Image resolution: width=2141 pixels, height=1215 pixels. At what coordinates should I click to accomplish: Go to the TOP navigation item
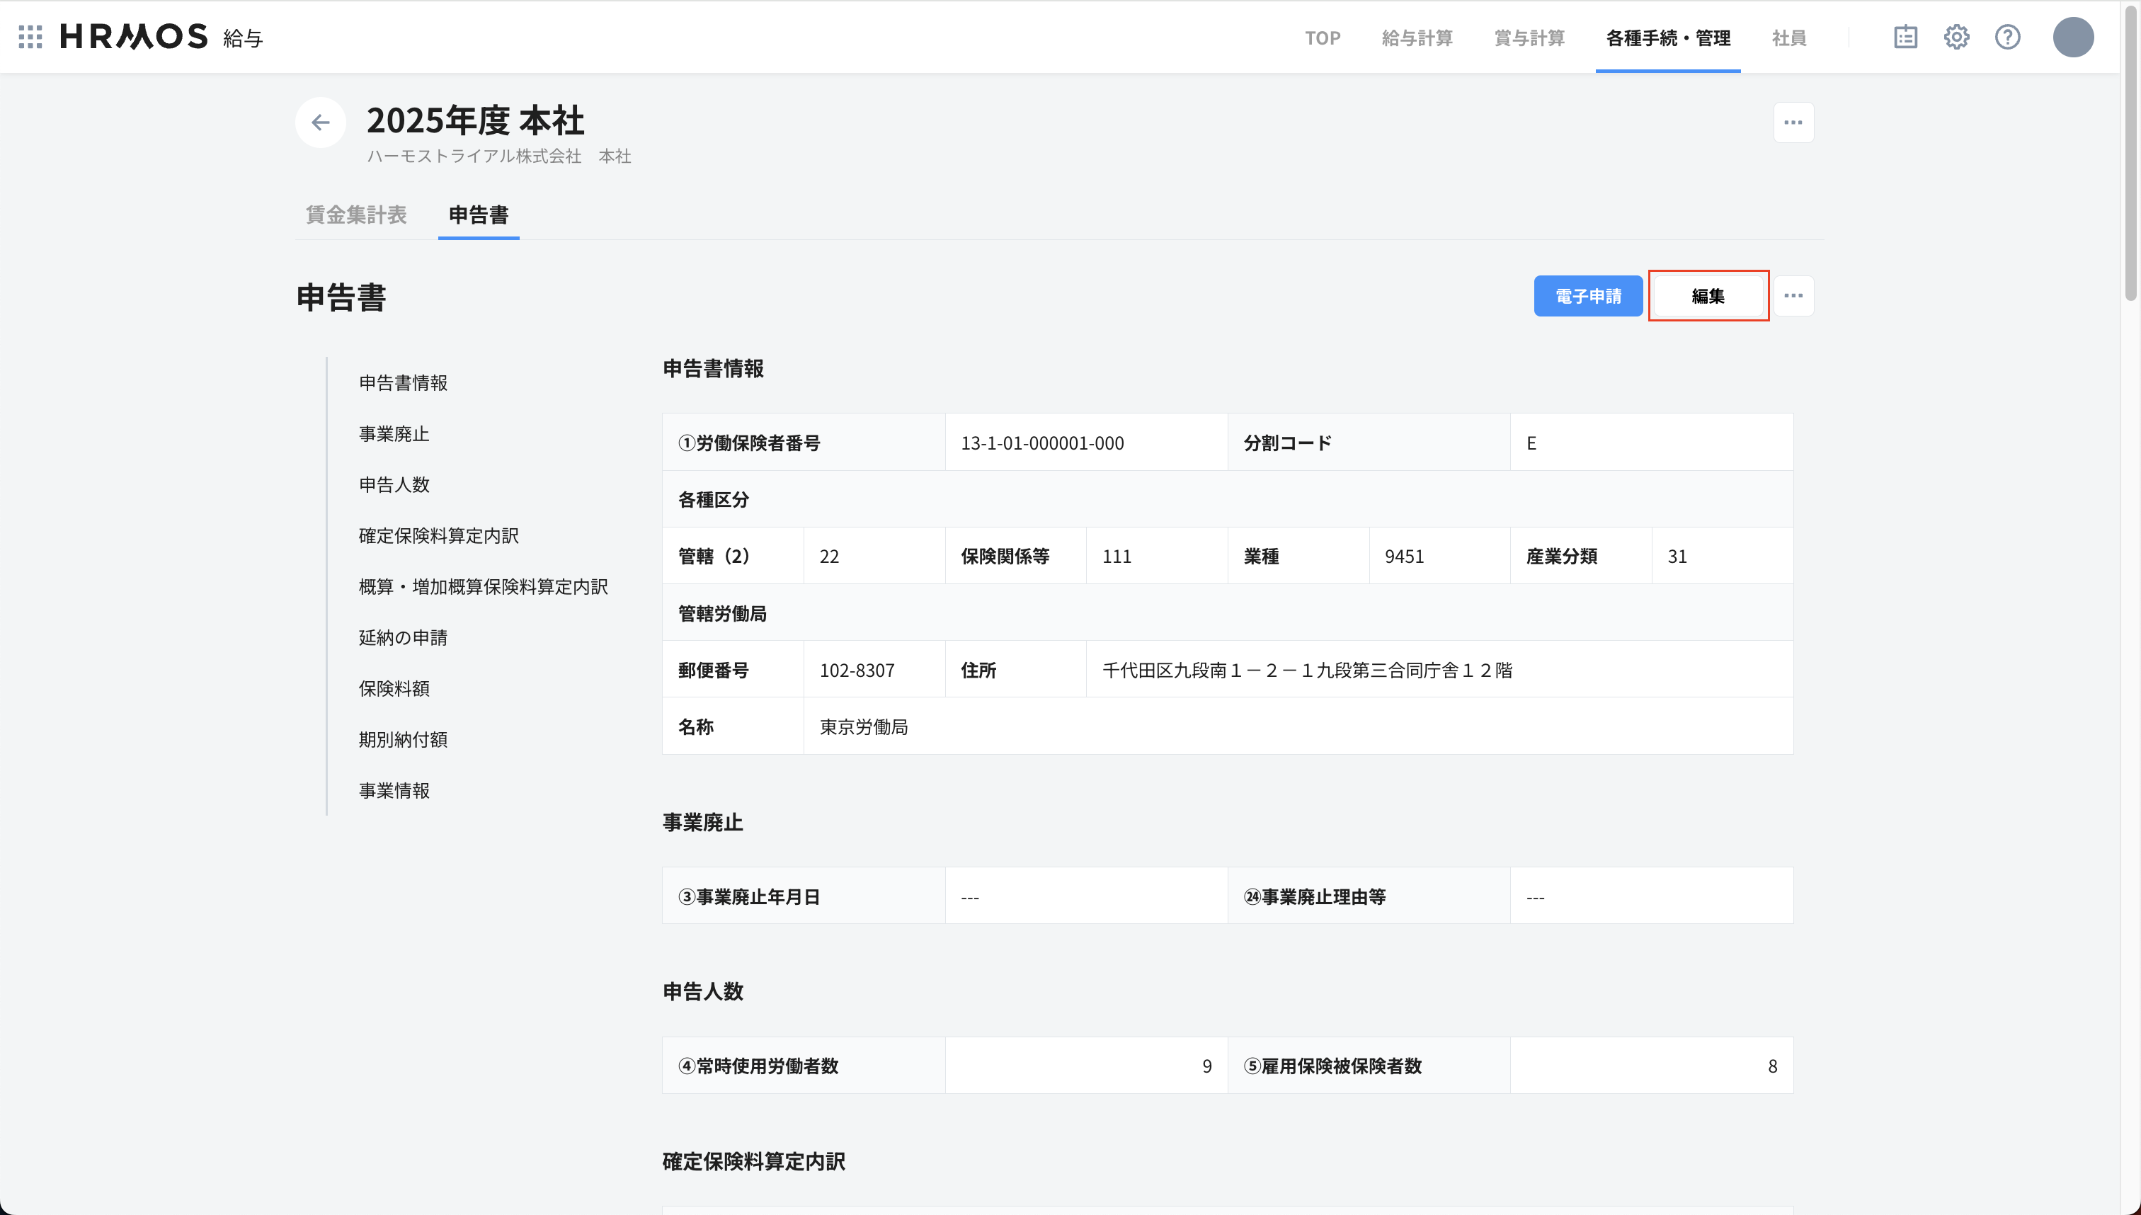coord(1323,38)
